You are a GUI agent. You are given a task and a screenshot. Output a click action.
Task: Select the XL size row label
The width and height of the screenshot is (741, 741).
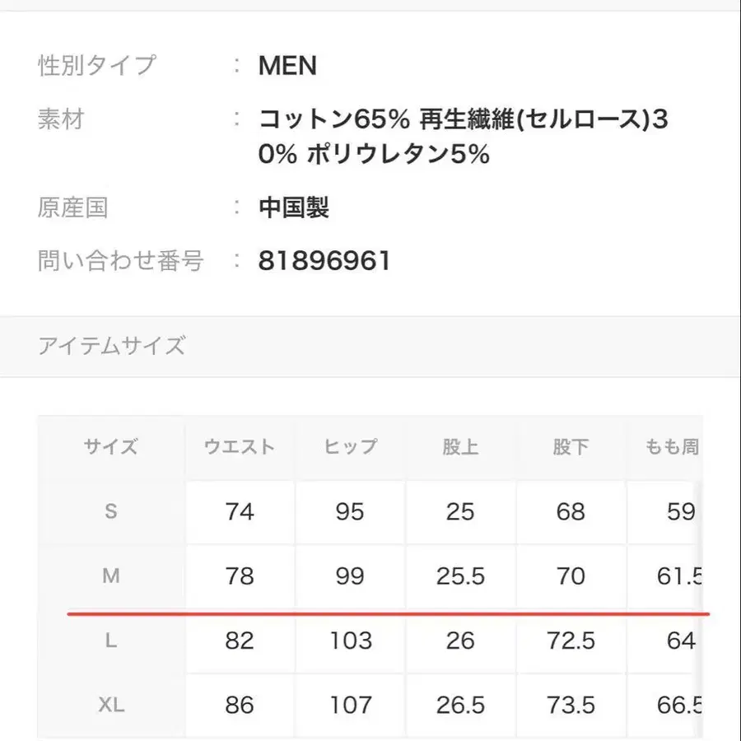click(111, 705)
